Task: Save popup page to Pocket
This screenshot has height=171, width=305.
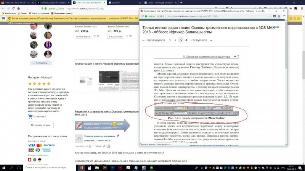Action: click(274, 16)
